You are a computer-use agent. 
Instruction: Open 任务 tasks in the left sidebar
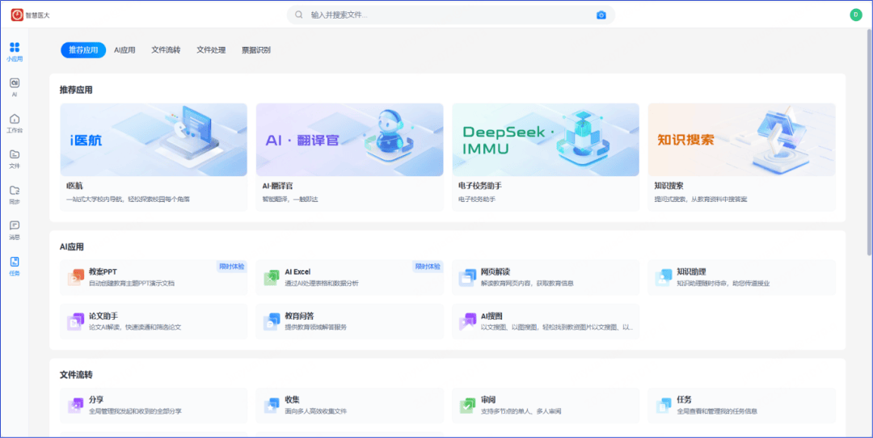pos(15,263)
